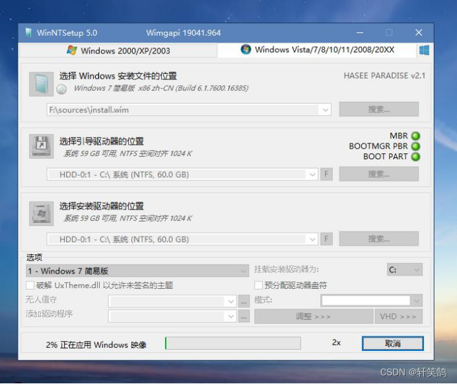Switch to the Windows 2000/XP/2003 tab
Image resolution: width=457 pixels, height=384 pixels.
click(x=118, y=50)
